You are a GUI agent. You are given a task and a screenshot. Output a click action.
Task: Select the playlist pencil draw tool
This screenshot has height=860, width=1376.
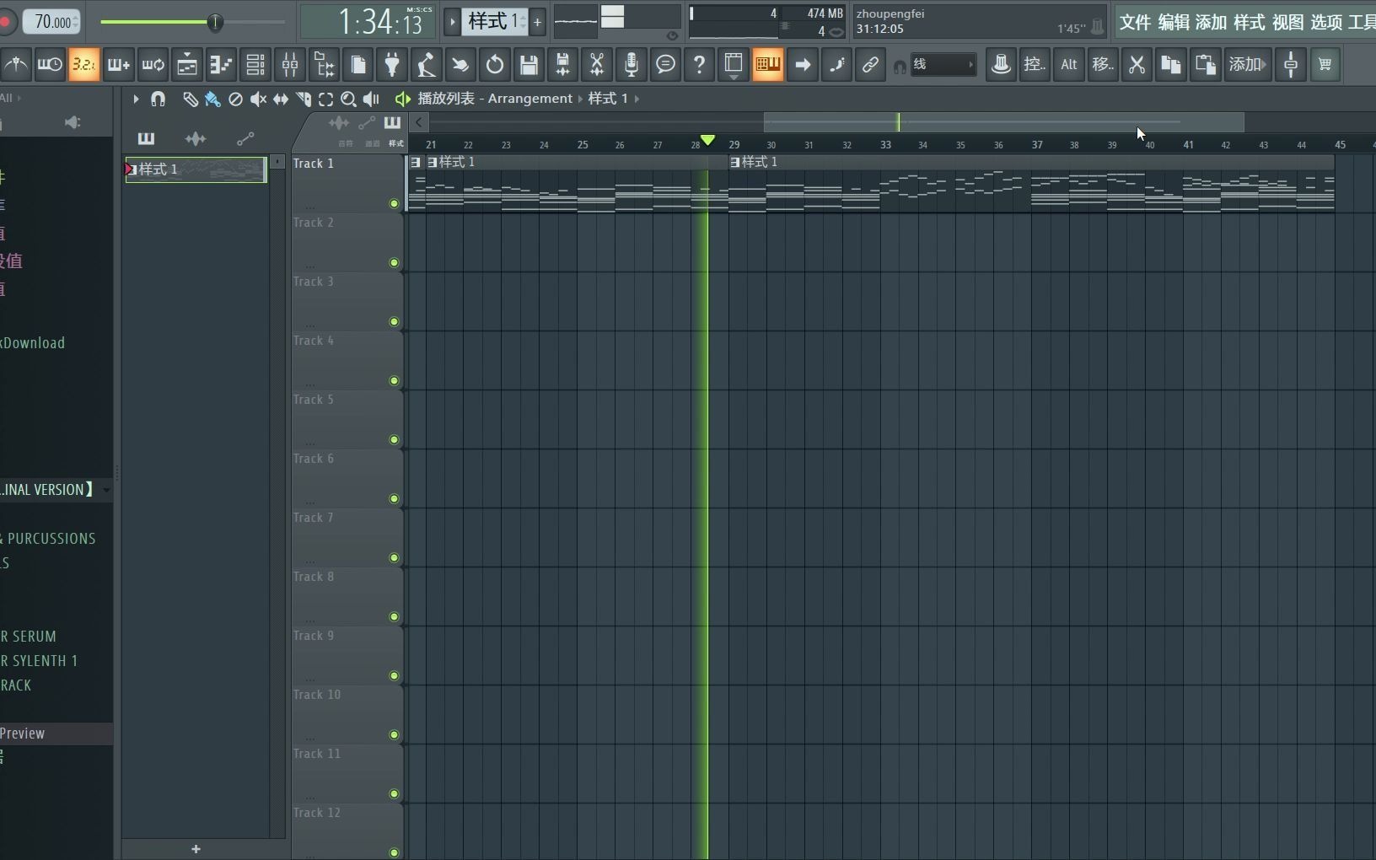(190, 99)
